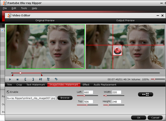Screen dimensions: 166x121
Task: Click the Top value field showing 506
Action: (89, 102)
